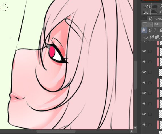Screen dimensions: 162x134
Task: Create a new layer folder
Action: (157, 37)
